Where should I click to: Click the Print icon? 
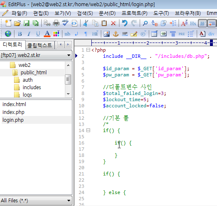pyautogui.click(x=56, y=23)
